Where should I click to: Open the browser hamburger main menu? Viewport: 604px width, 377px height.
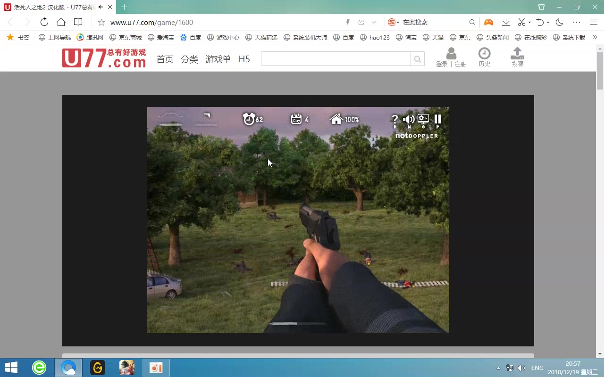(594, 22)
